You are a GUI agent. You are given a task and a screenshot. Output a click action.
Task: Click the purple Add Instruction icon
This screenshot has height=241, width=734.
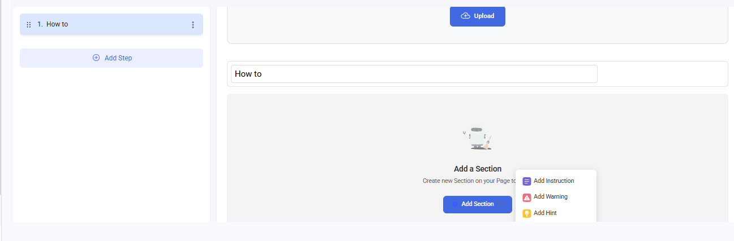coord(527,181)
